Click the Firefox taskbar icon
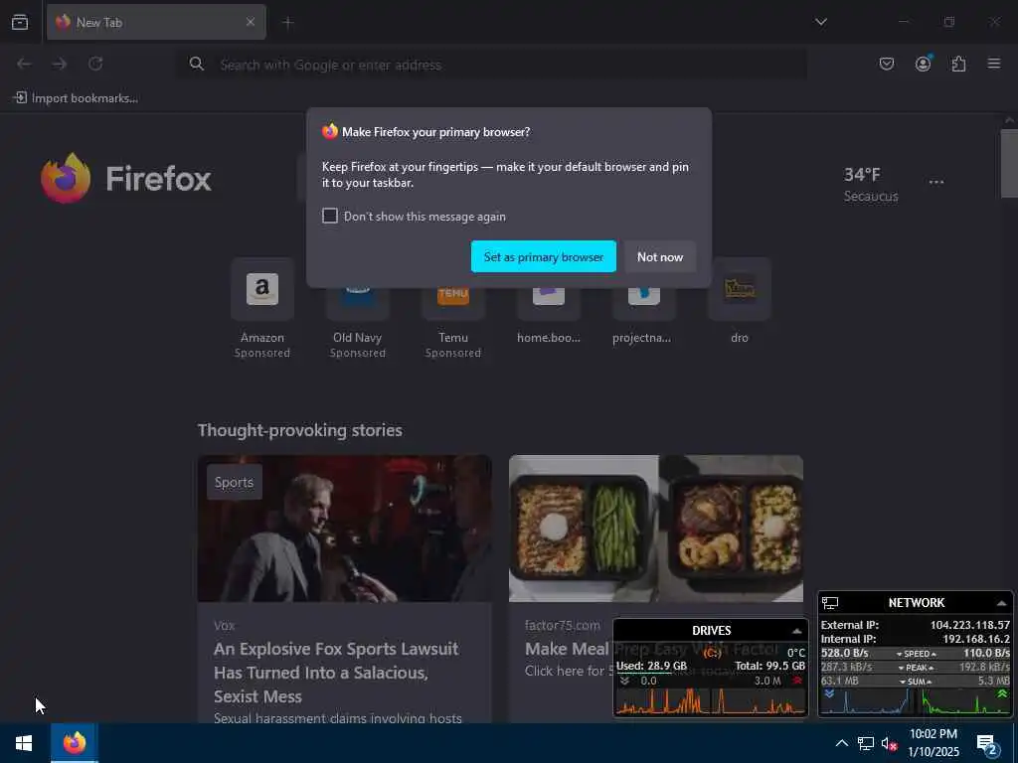Screen dimensions: 1018x763 75,743
